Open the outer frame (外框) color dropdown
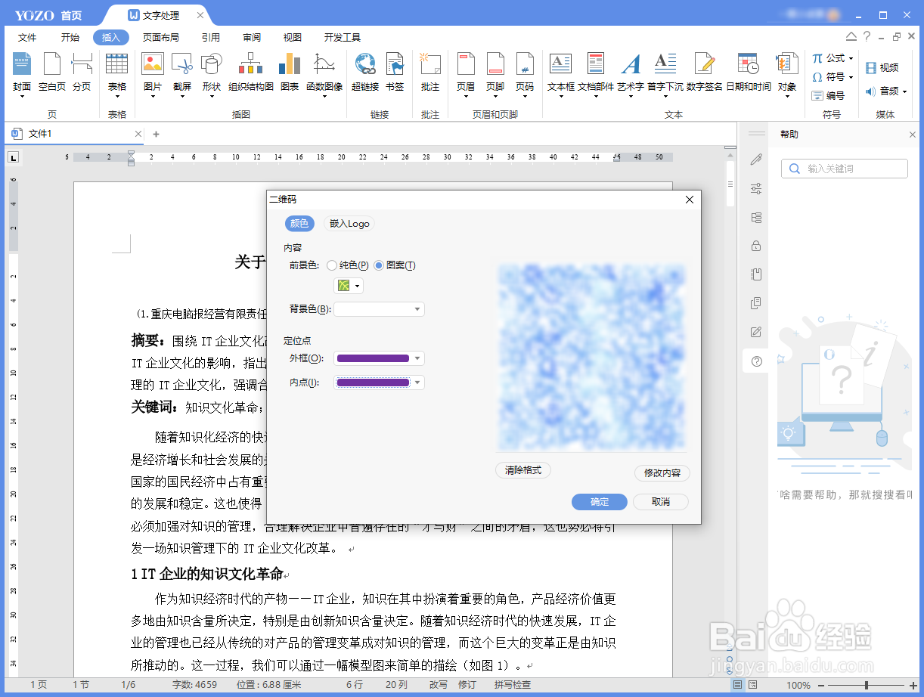The height and width of the screenshot is (697, 924). point(417,358)
